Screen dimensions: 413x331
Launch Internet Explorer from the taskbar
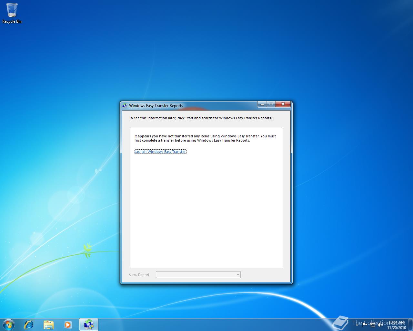pos(29,325)
